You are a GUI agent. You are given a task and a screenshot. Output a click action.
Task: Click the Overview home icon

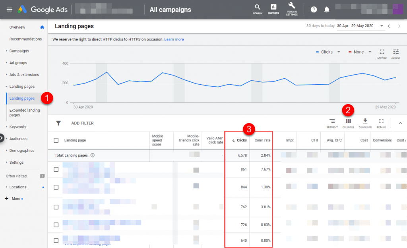[42, 27]
